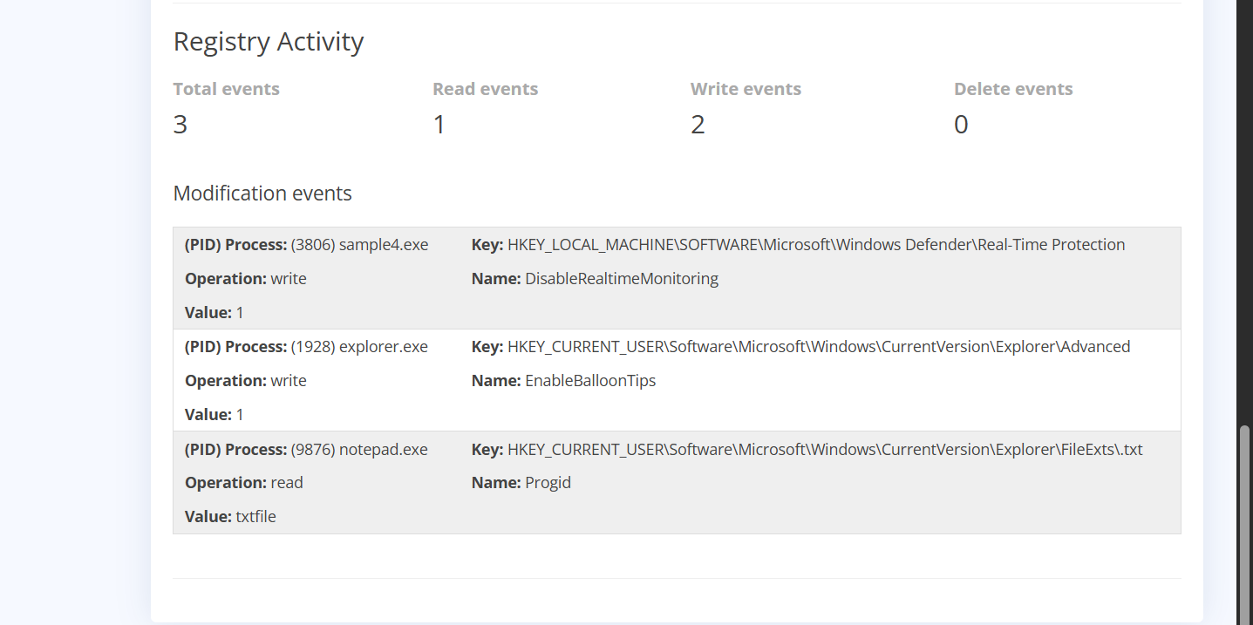Click the Total events label
1253x625 pixels.
coord(227,89)
